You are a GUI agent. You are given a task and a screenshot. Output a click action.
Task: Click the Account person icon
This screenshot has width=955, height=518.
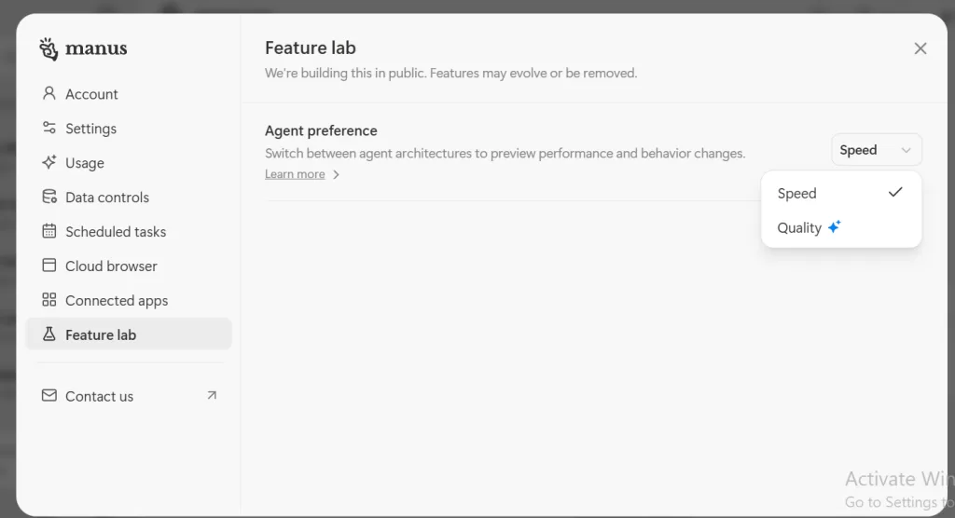(x=49, y=94)
